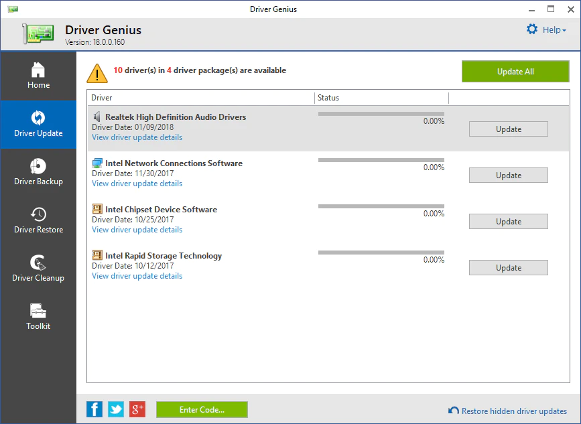This screenshot has width=581, height=424.
Task: Click the Enter Code button
Action: [202, 409]
